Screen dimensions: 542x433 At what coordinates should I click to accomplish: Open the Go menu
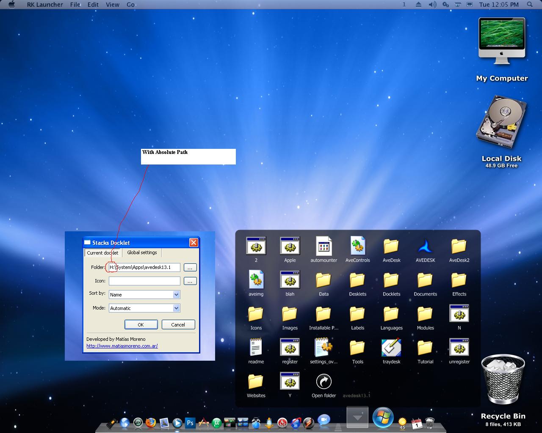(130, 5)
